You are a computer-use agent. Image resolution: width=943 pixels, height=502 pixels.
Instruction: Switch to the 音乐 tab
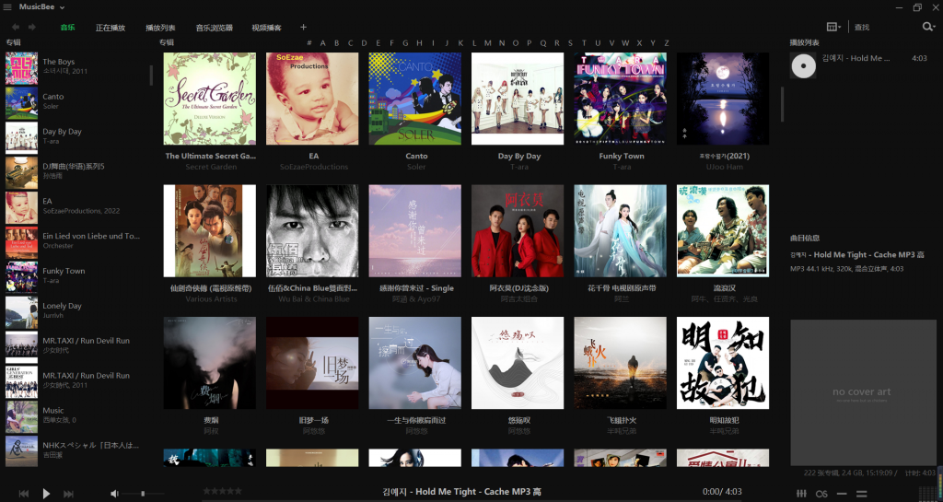67,27
